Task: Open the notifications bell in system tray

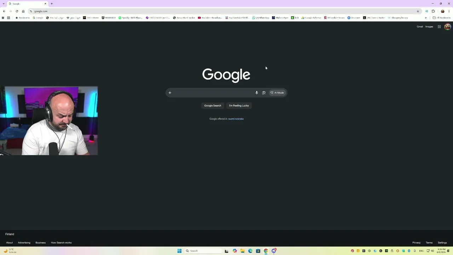Action: (448, 251)
